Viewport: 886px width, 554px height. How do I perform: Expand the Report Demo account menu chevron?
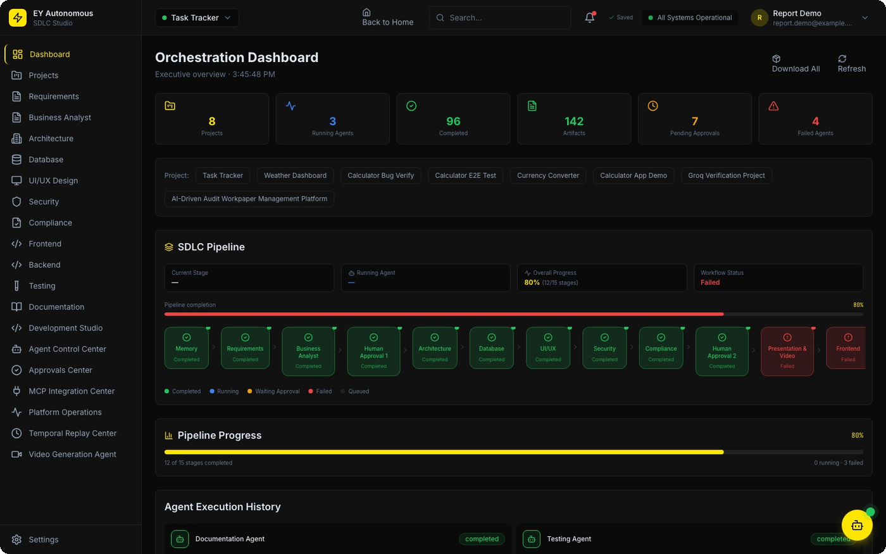pyautogui.click(x=865, y=18)
